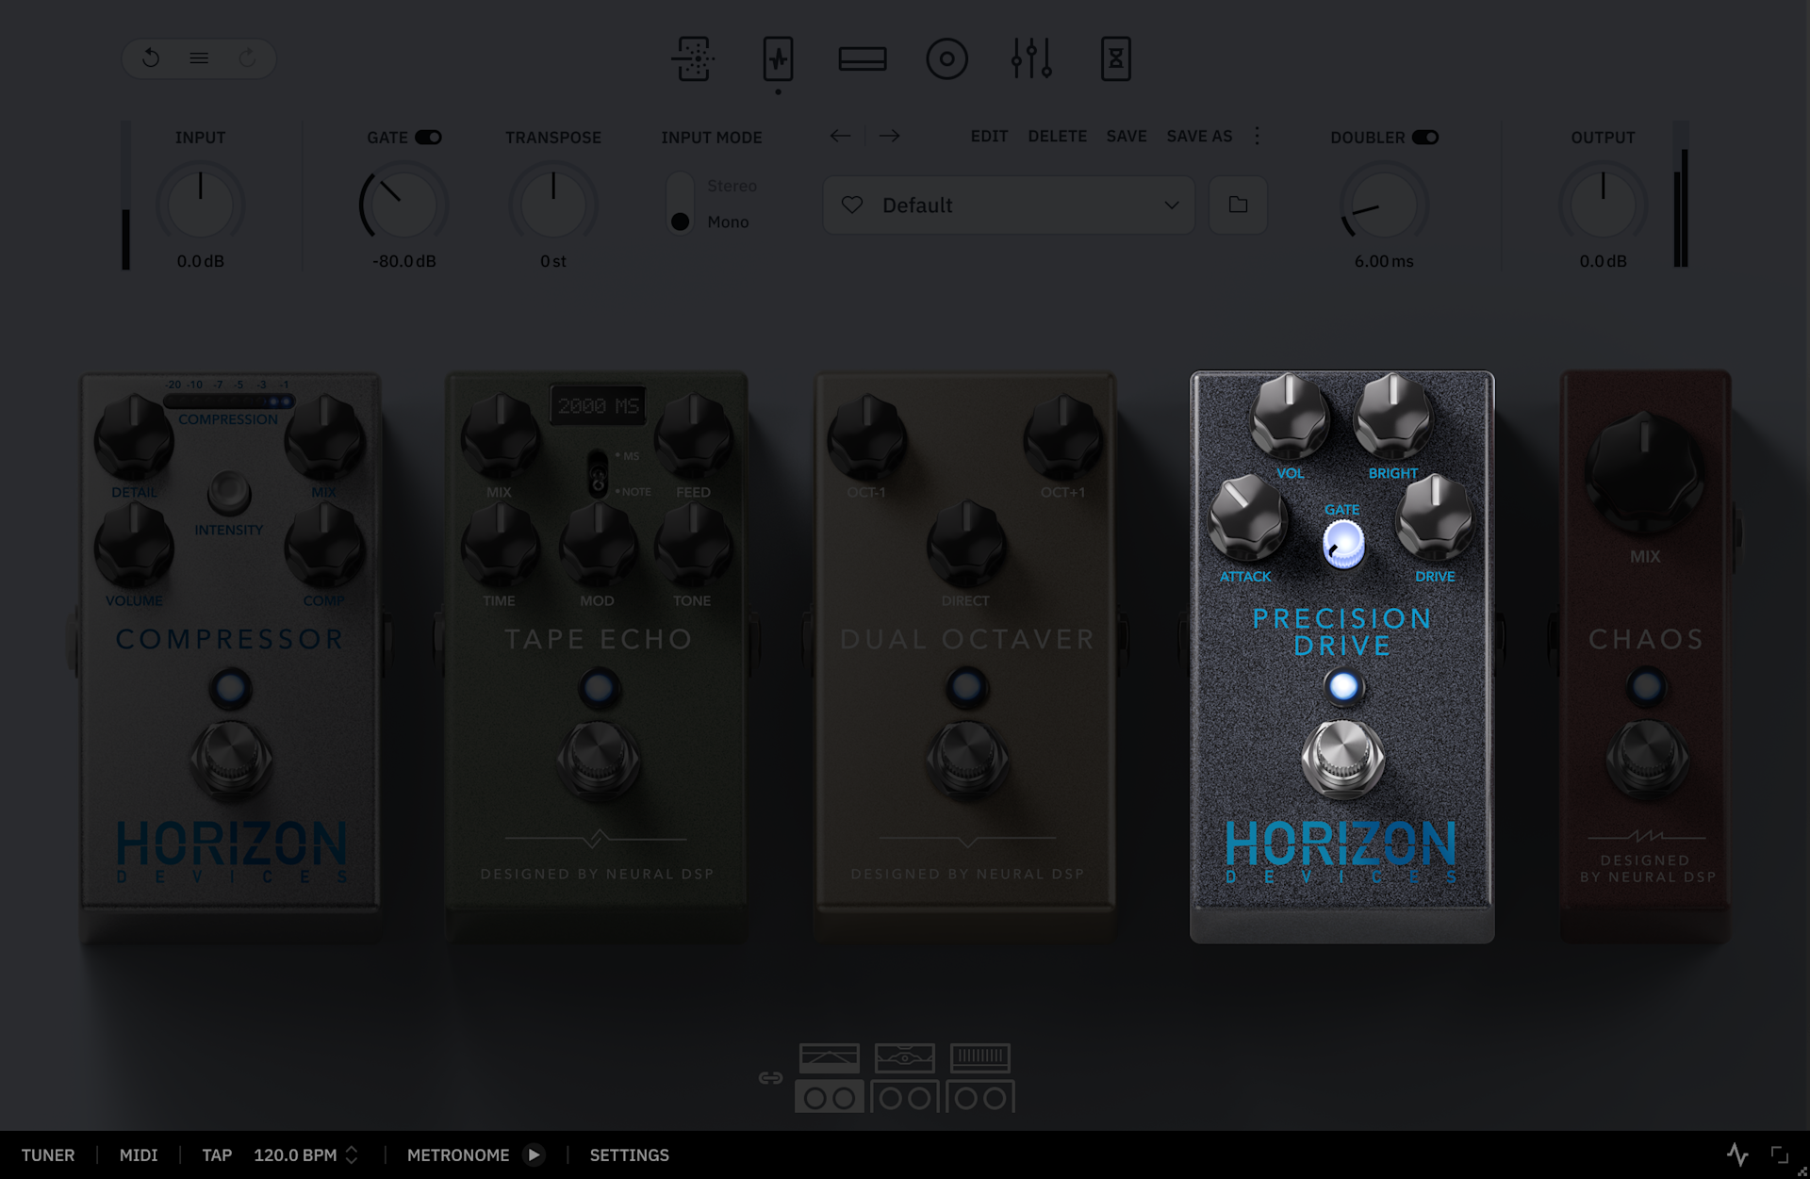Open the first signal-chain section icon

[x=693, y=58]
